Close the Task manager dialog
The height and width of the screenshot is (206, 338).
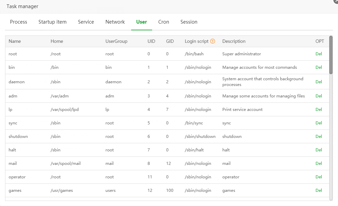335,1
